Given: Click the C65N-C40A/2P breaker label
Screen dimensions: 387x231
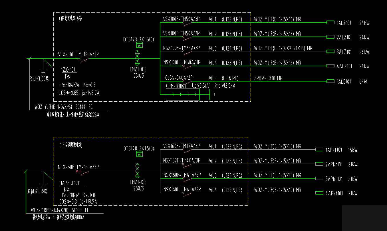Looking at the screenshot, I should (x=180, y=78).
